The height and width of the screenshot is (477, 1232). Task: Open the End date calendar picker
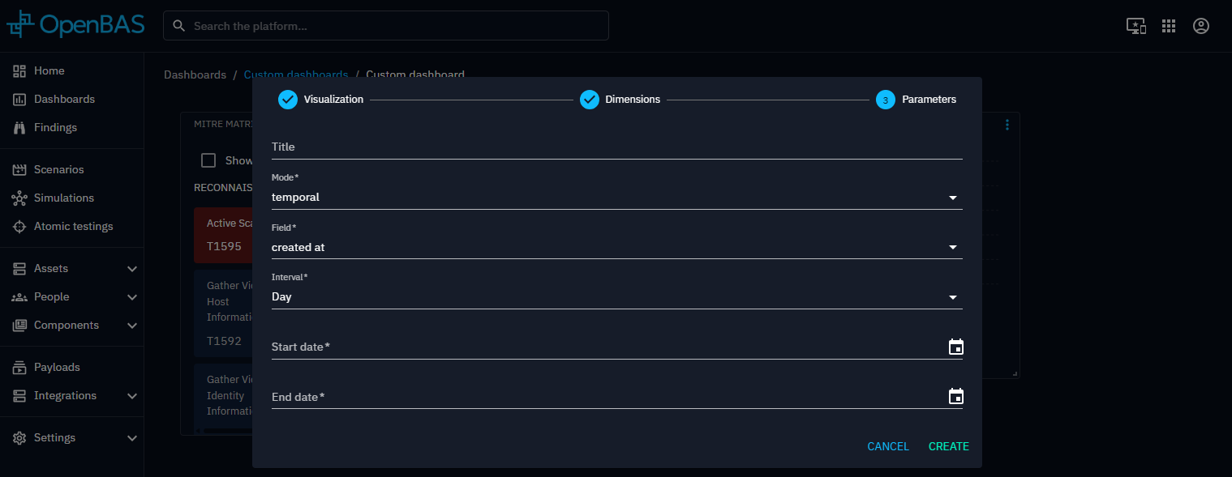[955, 397]
